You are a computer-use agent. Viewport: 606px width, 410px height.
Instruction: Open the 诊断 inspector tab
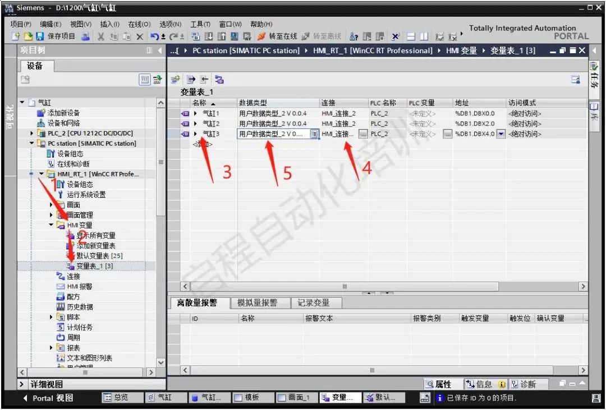(528, 384)
